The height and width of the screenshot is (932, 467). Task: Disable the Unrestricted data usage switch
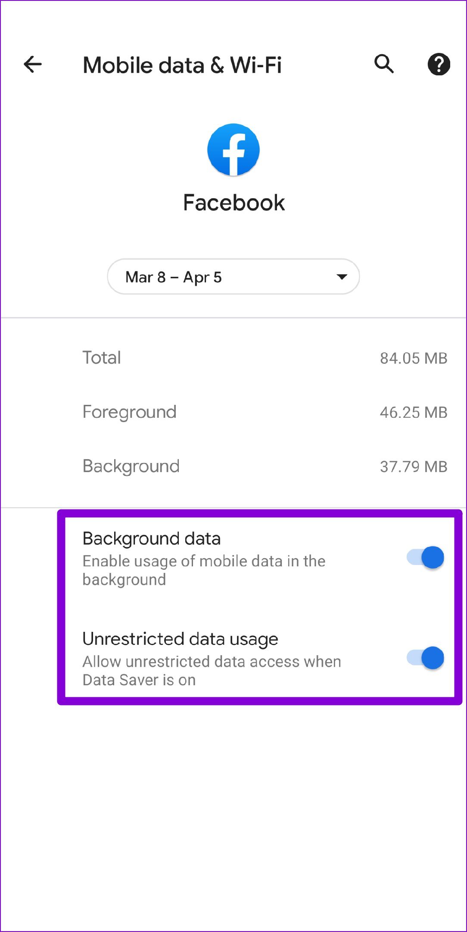pos(426,658)
